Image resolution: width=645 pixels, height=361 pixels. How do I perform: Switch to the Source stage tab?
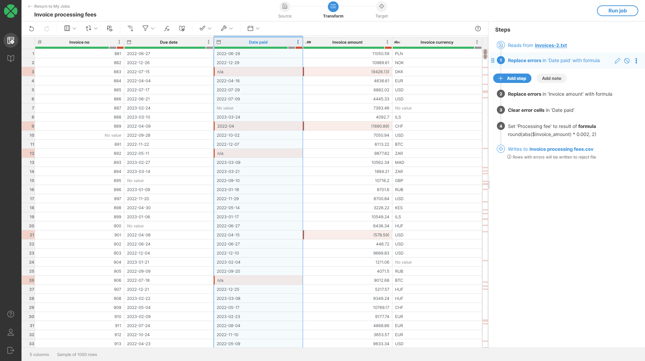(285, 10)
